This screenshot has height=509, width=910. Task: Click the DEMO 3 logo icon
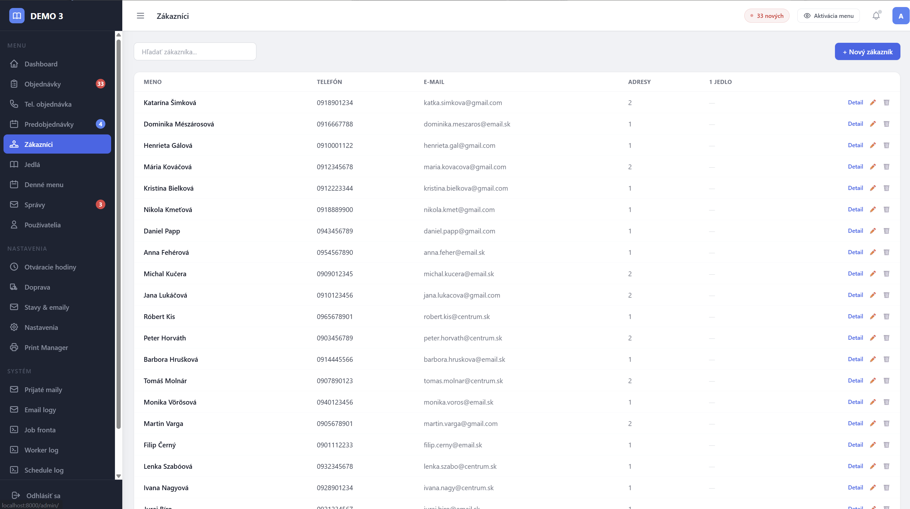click(17, 16)
